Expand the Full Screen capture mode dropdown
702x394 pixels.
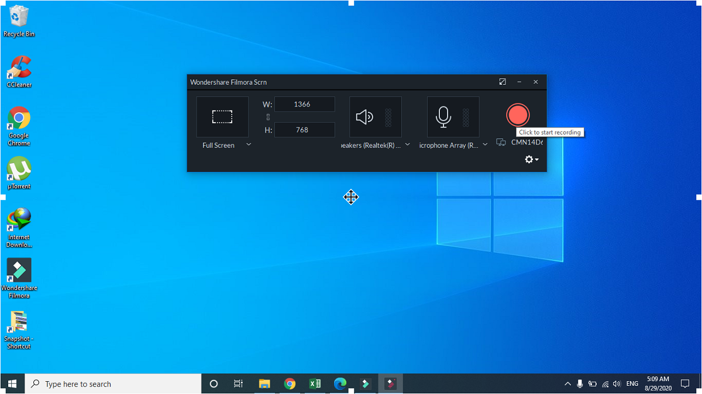tap(249, 144)
